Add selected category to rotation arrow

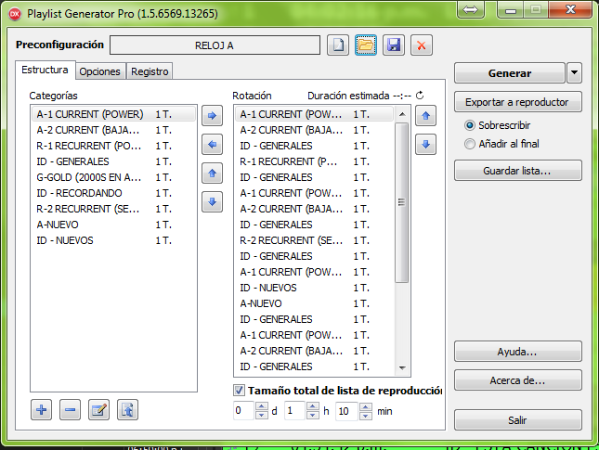click(212, 116)
